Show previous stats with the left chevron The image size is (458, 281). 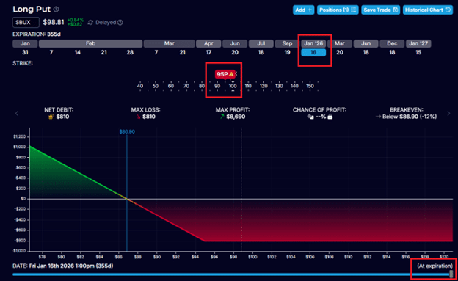(17, 113)
